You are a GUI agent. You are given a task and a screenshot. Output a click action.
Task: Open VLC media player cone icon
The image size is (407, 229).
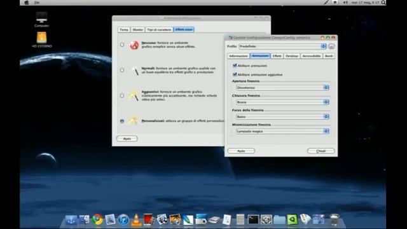[x=136, y=219]
